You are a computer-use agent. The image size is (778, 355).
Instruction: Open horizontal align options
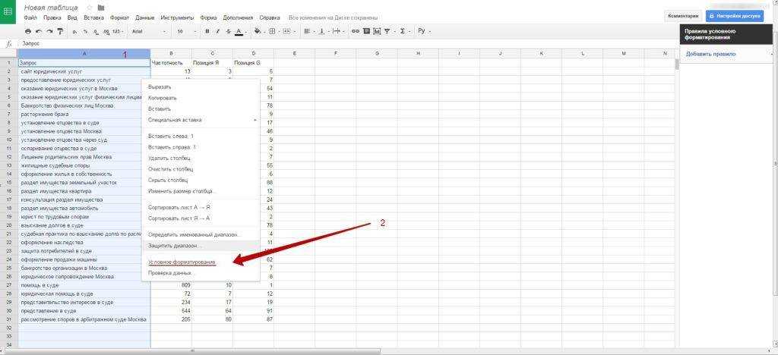pyautogui.click(x=308, y=31)
